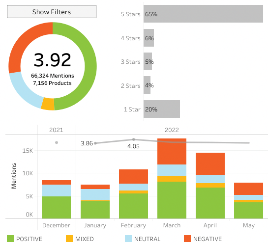Click the 2 Stars 4% bar

147,85
